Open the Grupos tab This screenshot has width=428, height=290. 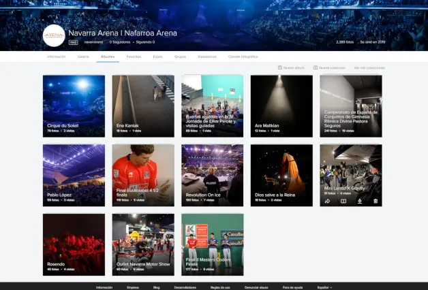click(180, 57)
